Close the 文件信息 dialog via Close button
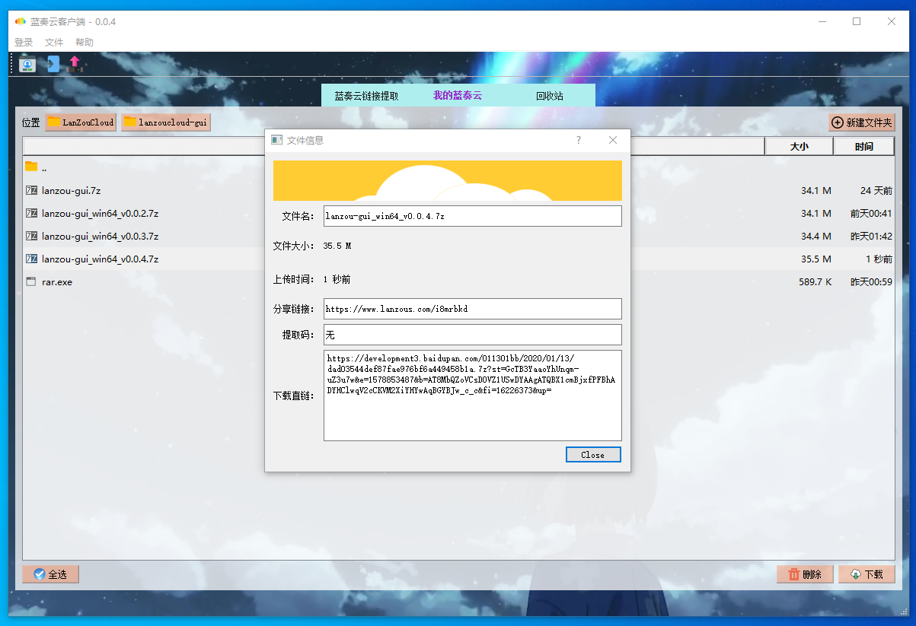The width and height of the screenshot is (916, 626). tap(593, 454)
